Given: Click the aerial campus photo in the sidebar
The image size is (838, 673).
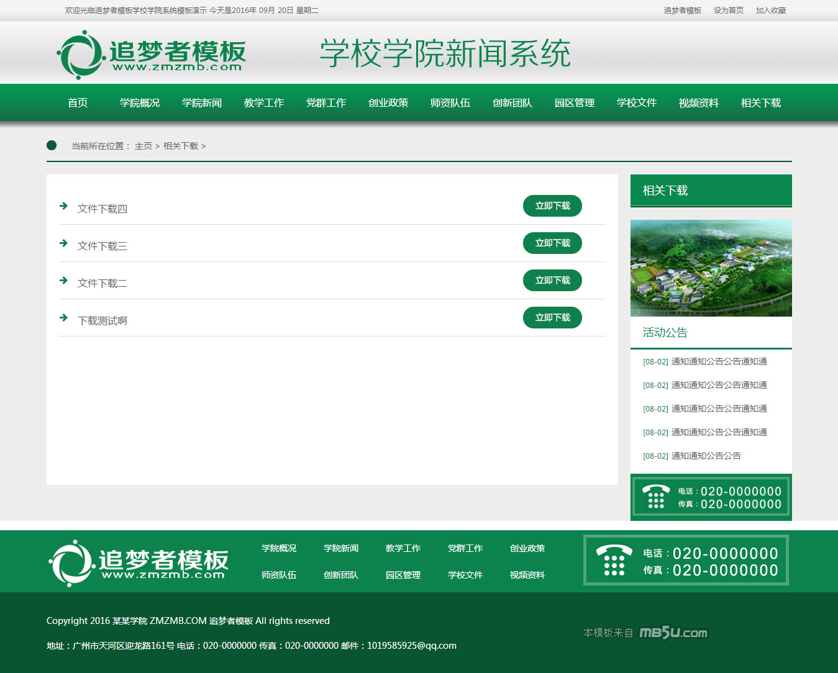Looking at the screenshot, I should click(711, 268).
